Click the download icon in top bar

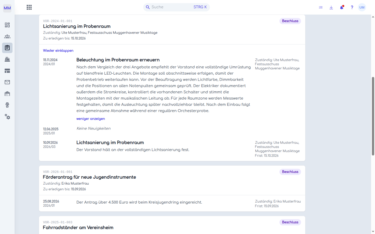[331, 7]
